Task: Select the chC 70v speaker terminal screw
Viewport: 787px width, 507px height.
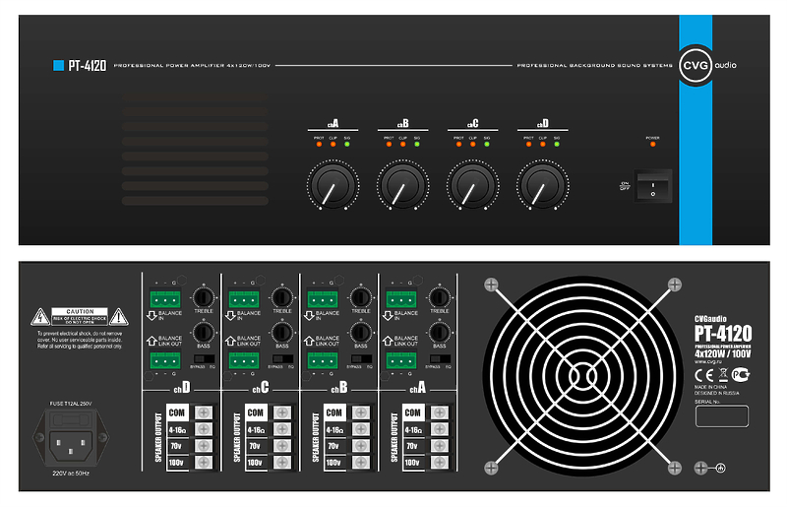Action: 283,445
